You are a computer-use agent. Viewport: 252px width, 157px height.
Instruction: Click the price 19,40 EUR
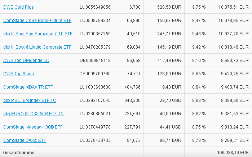171,87
